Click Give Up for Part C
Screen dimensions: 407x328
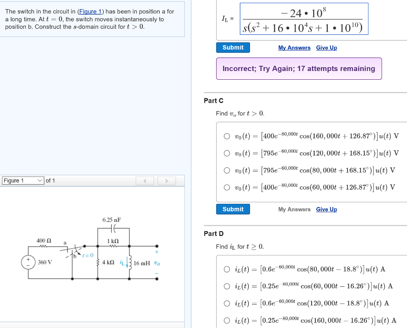326,209
